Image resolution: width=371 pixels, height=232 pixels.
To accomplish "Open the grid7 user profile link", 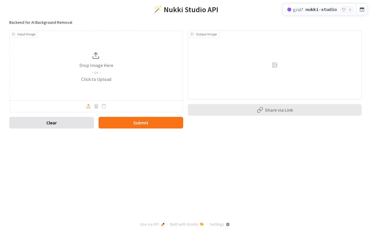I will 298,10.
